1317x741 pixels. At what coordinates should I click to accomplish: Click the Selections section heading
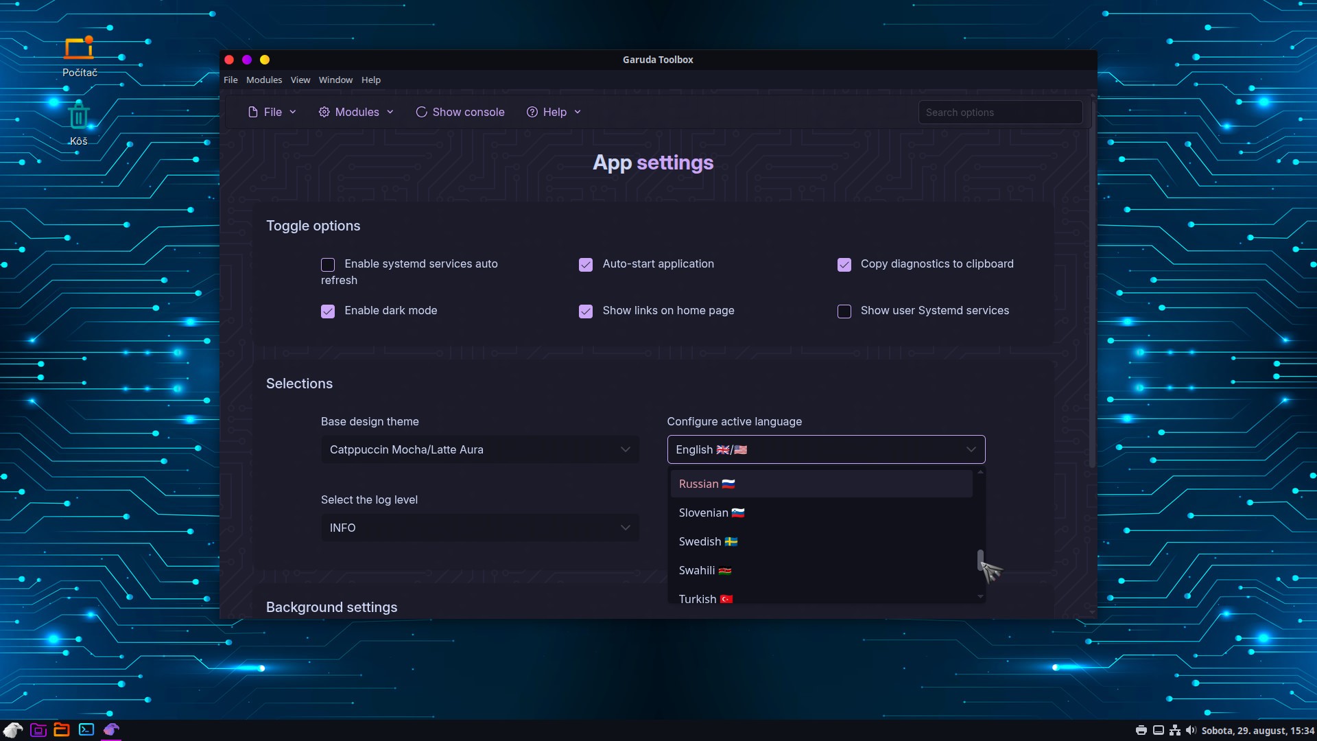(x=299, y=384)
